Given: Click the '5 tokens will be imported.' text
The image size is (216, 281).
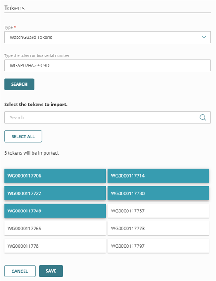Looking at the screenshot, I should click(31, 153).
